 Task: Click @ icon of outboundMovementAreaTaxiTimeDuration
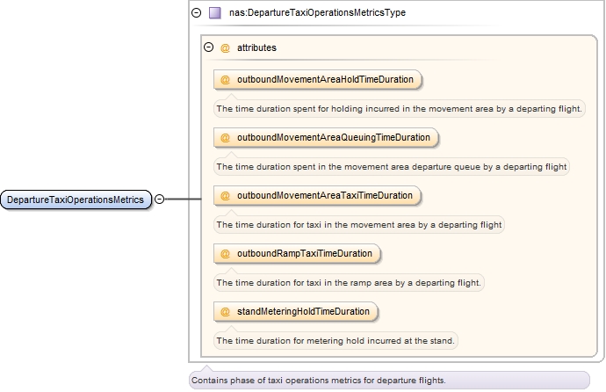[x=226, y=195]
